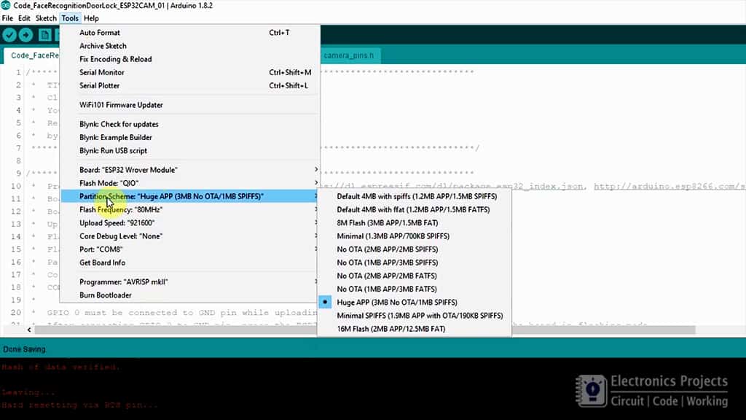Expand the Flash Mode QIO submenu
Screen dimensions: 746x420
tap(190, 183)
